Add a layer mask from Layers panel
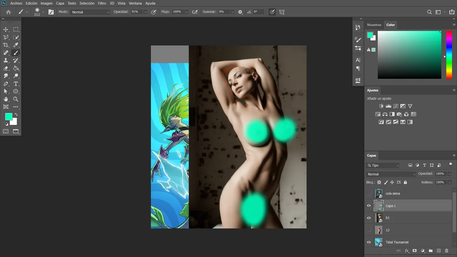Screen dimensions: 457x257 click(415, 251)
